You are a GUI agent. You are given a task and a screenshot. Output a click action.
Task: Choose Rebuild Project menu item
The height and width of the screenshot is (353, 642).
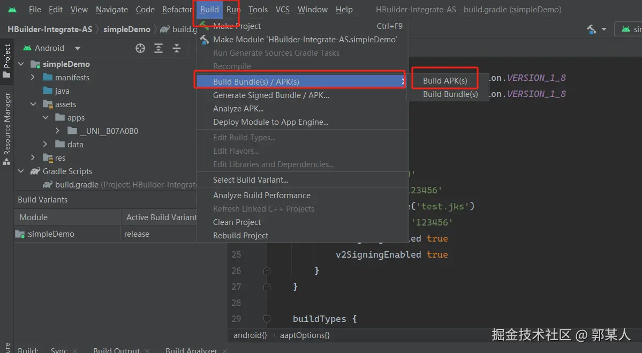coord(303,236)
